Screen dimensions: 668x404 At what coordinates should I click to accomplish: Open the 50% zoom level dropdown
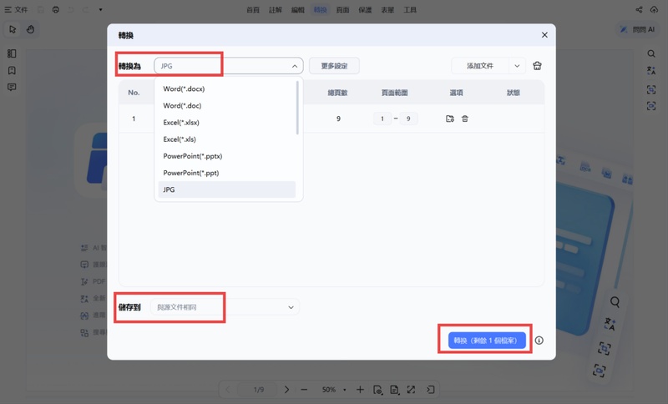coord(333,390)
